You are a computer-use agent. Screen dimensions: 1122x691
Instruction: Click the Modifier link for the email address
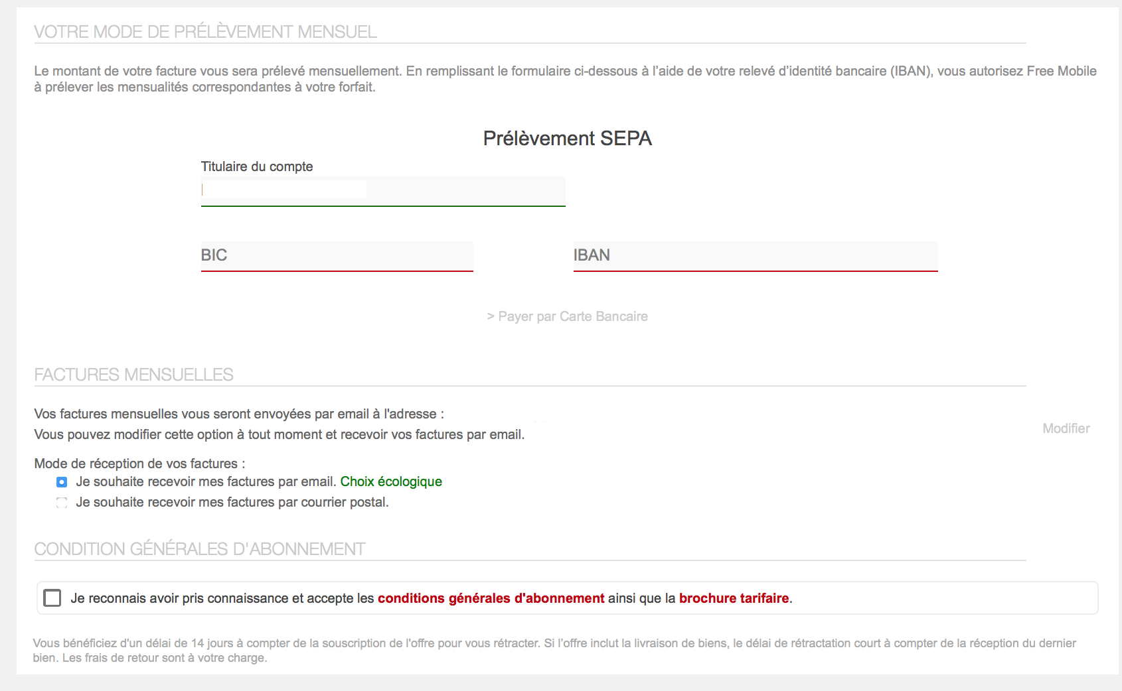coord(1066,428)
